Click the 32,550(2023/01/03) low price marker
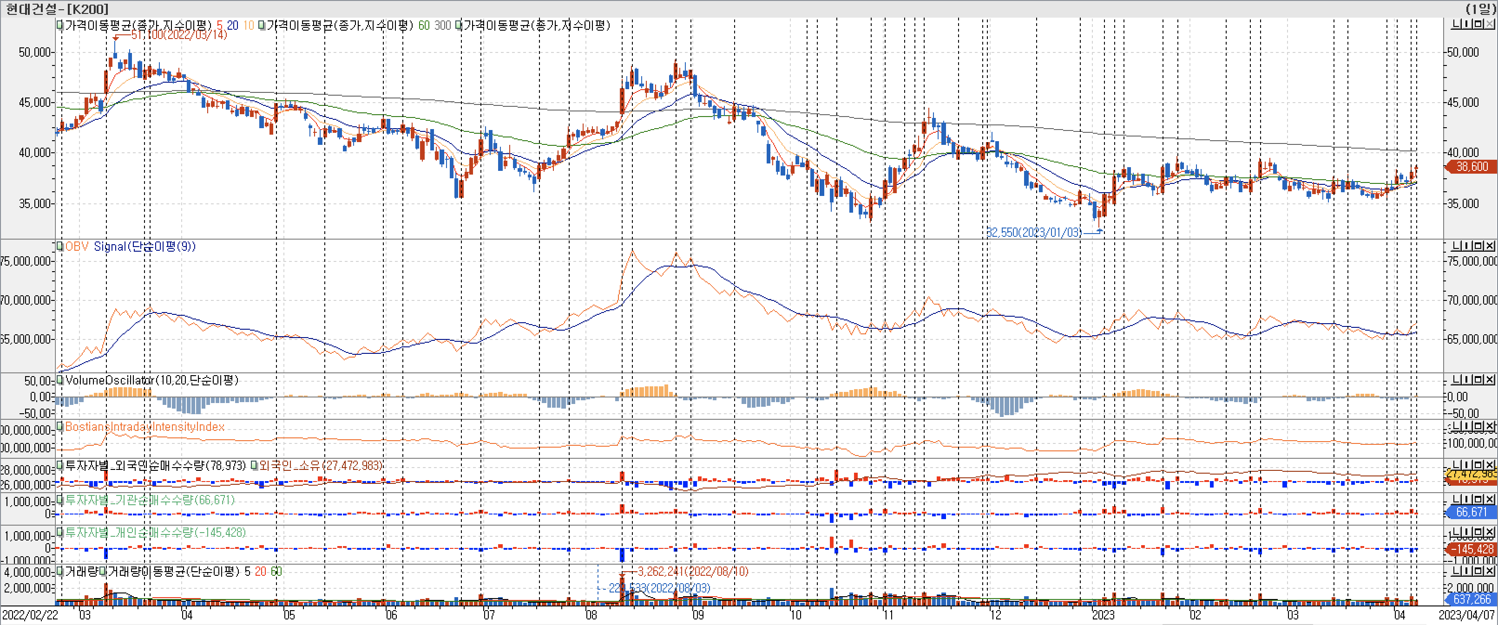 (1034, 233)
